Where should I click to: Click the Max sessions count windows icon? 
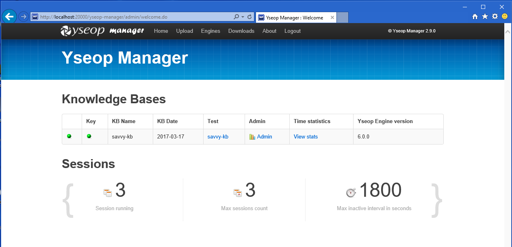coord(238,193)
